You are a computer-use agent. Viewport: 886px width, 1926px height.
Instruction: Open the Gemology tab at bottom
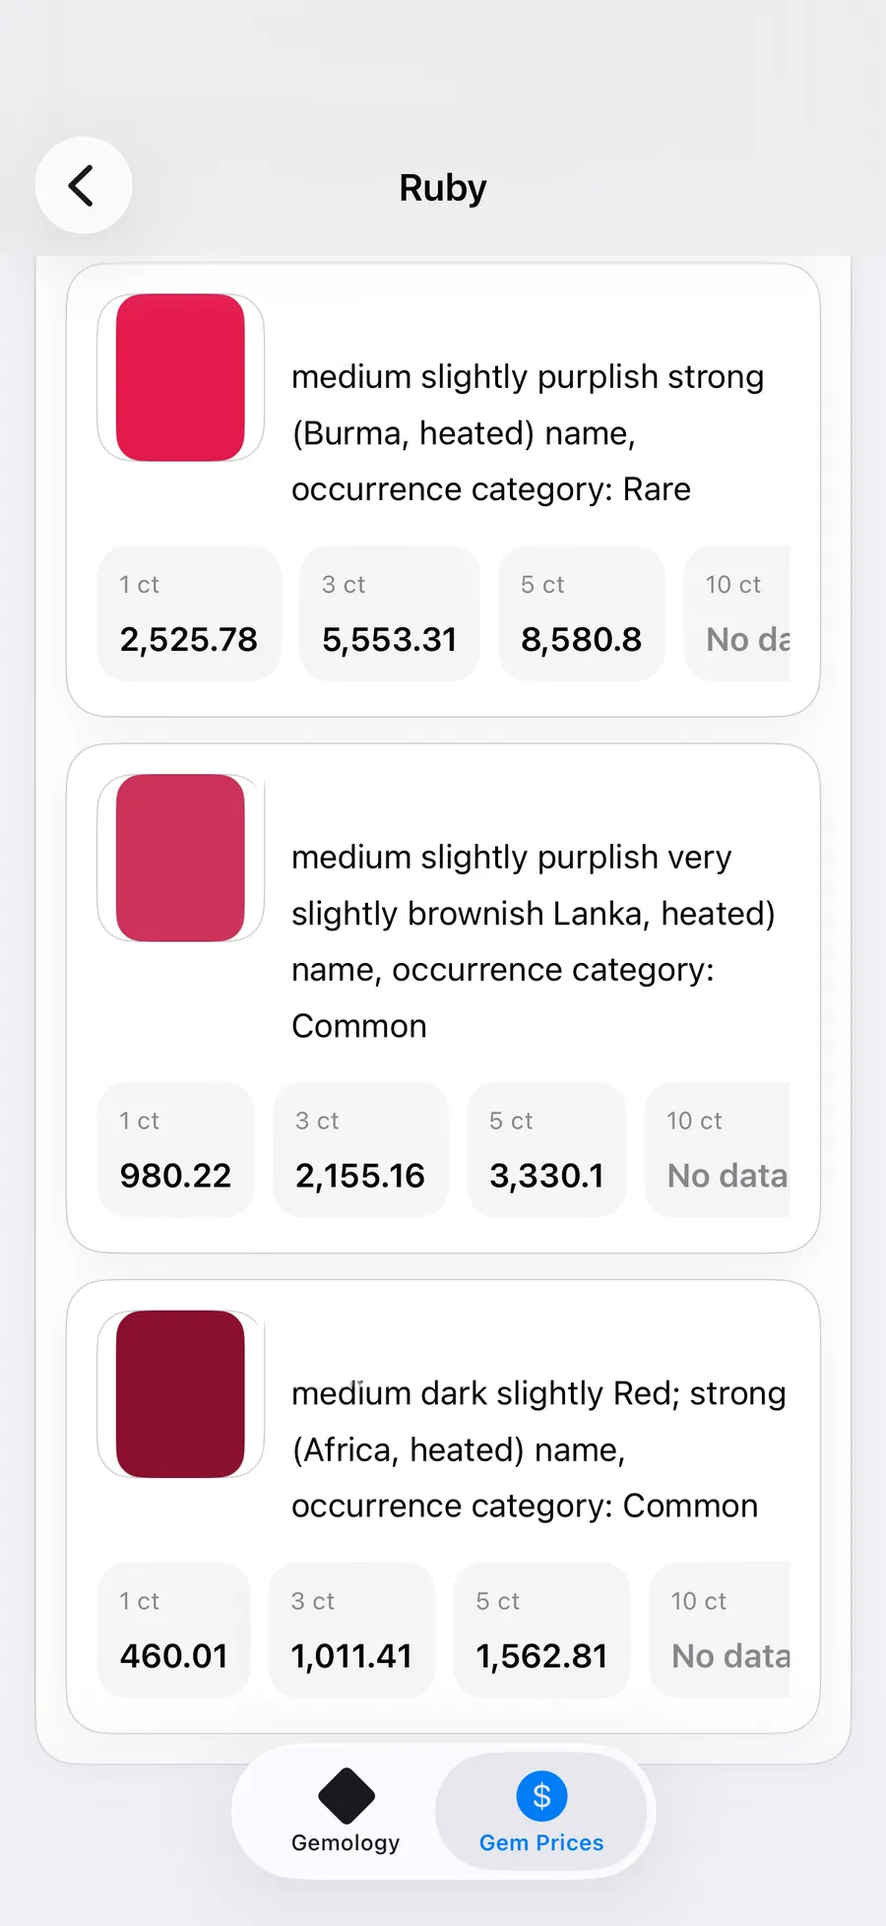[x=345, y=1812]
